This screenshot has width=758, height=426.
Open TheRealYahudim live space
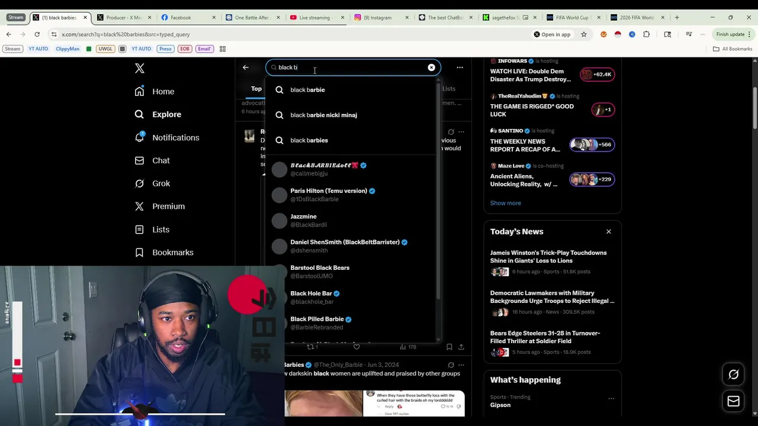(x=552, y=105)
